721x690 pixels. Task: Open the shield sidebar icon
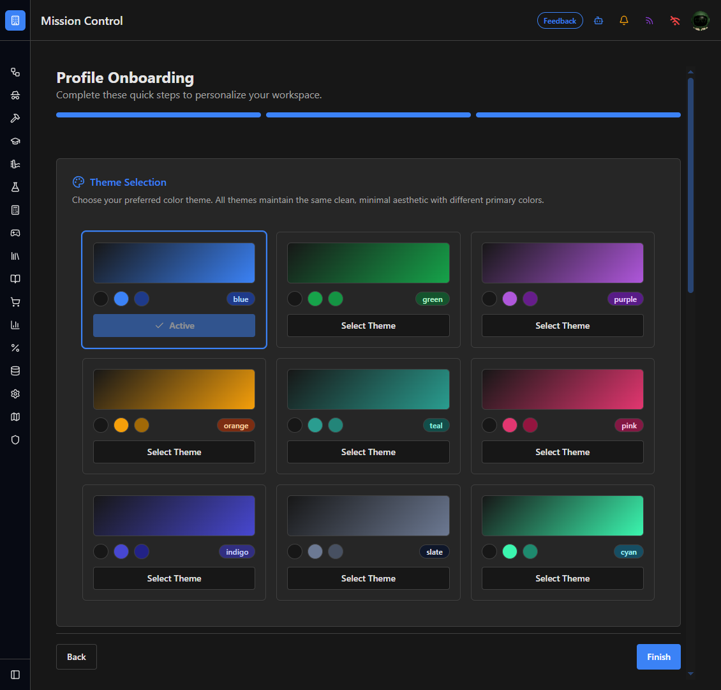[15, 440]
